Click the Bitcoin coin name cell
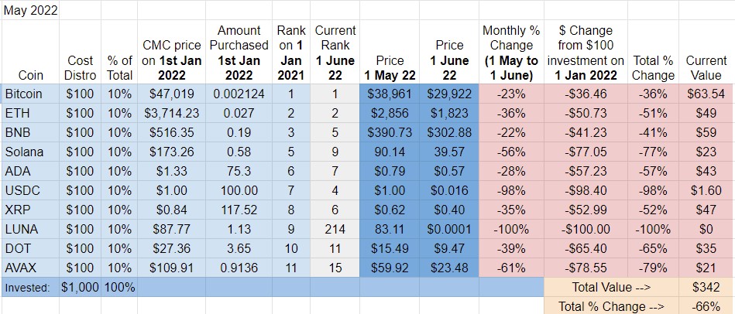Viewport: 735px width, 314px height. (x=30, y=94)
